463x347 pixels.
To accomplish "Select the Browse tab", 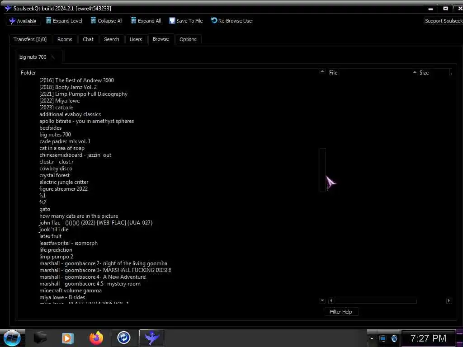I will 161,39.
